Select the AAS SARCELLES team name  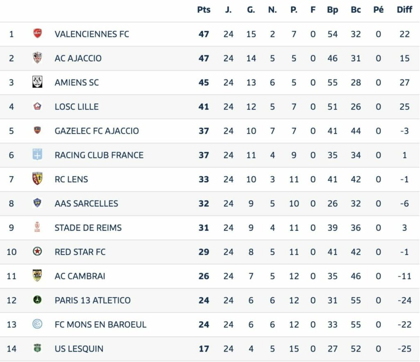click(x=86, y=204)
